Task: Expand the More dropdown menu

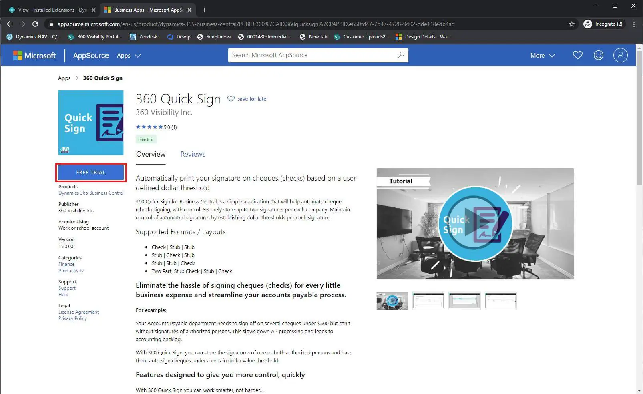Action: 543,56
